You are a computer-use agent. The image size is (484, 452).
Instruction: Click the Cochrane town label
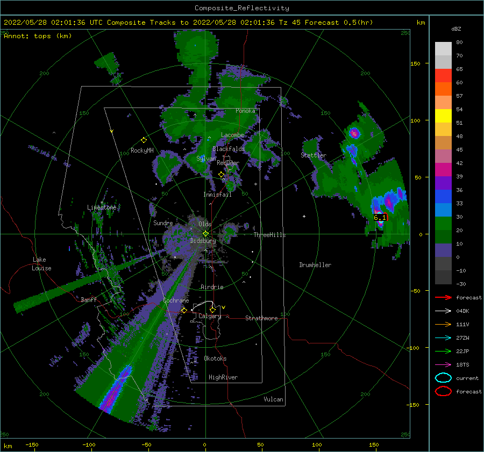coord(176,300)
